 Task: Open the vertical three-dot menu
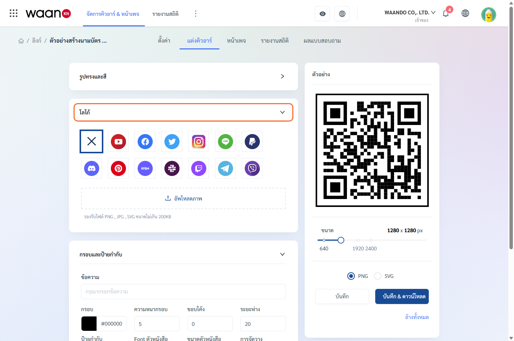[x=195, y=14]
